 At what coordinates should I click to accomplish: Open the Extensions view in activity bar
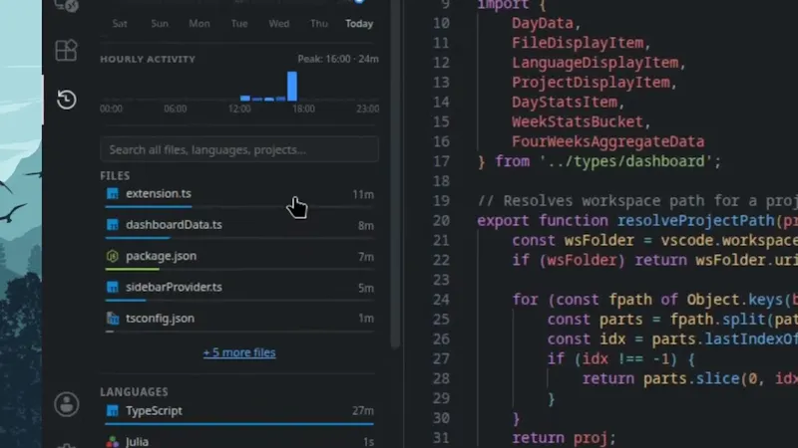pos(66,51)
